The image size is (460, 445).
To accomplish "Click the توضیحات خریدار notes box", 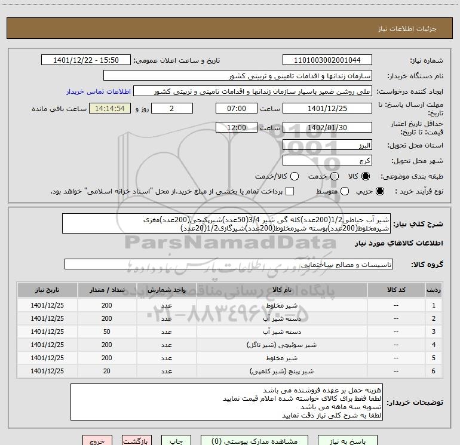I will [226, 402].
